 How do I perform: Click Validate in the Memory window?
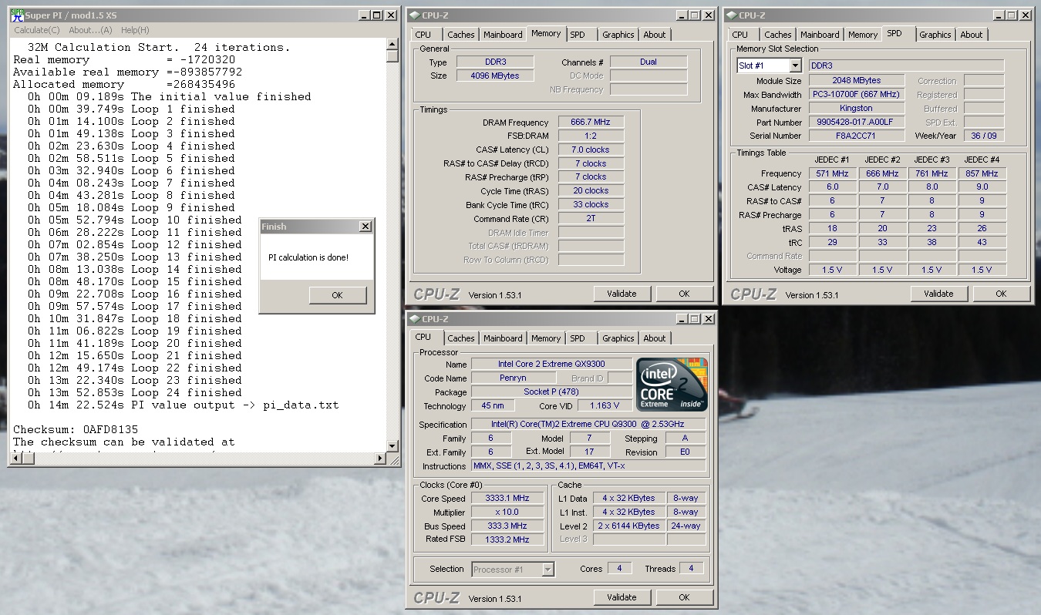point(622,294)
